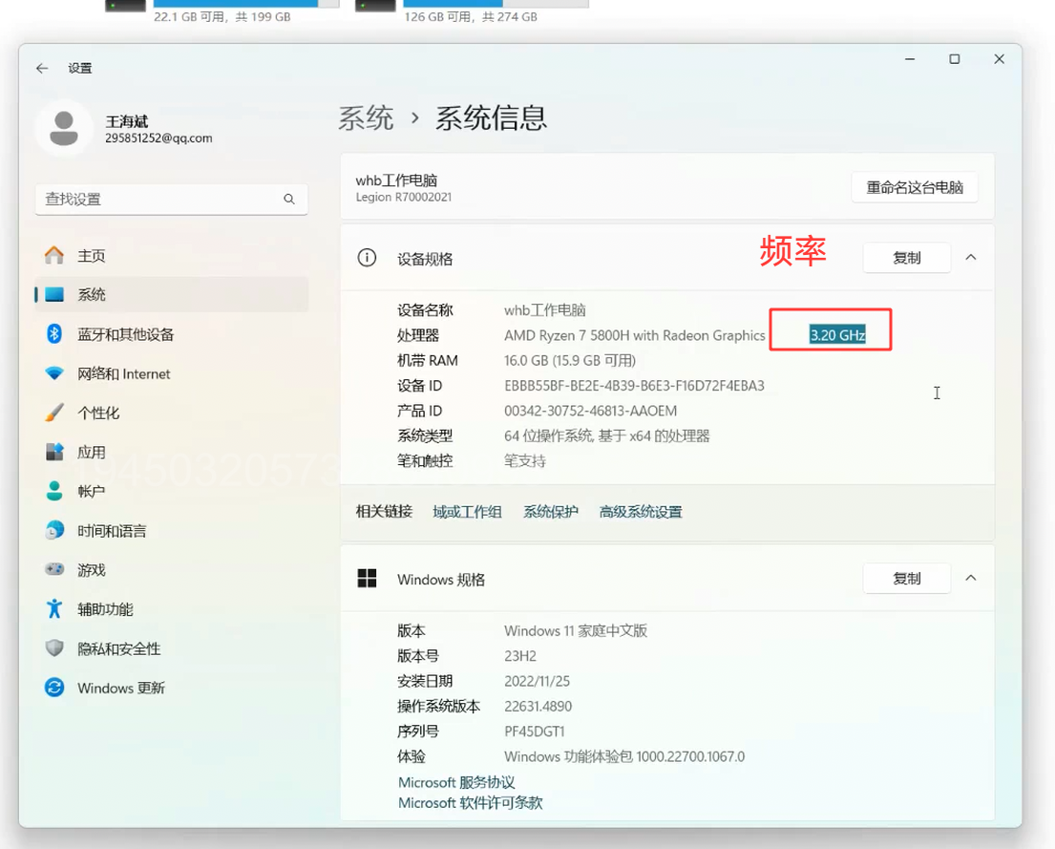
Task: Open the 主页 settings page
Action: point(172,256)
